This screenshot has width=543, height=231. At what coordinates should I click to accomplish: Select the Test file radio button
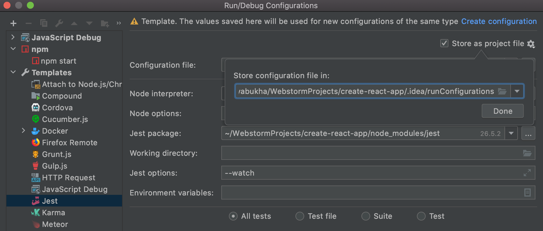coord(300,216)
